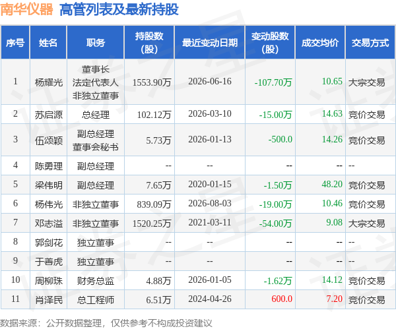Image resolution: width=396 pixels, height=329 pixels.
Task: Select the 变动股数(股) column header
Action: point(270,42)
